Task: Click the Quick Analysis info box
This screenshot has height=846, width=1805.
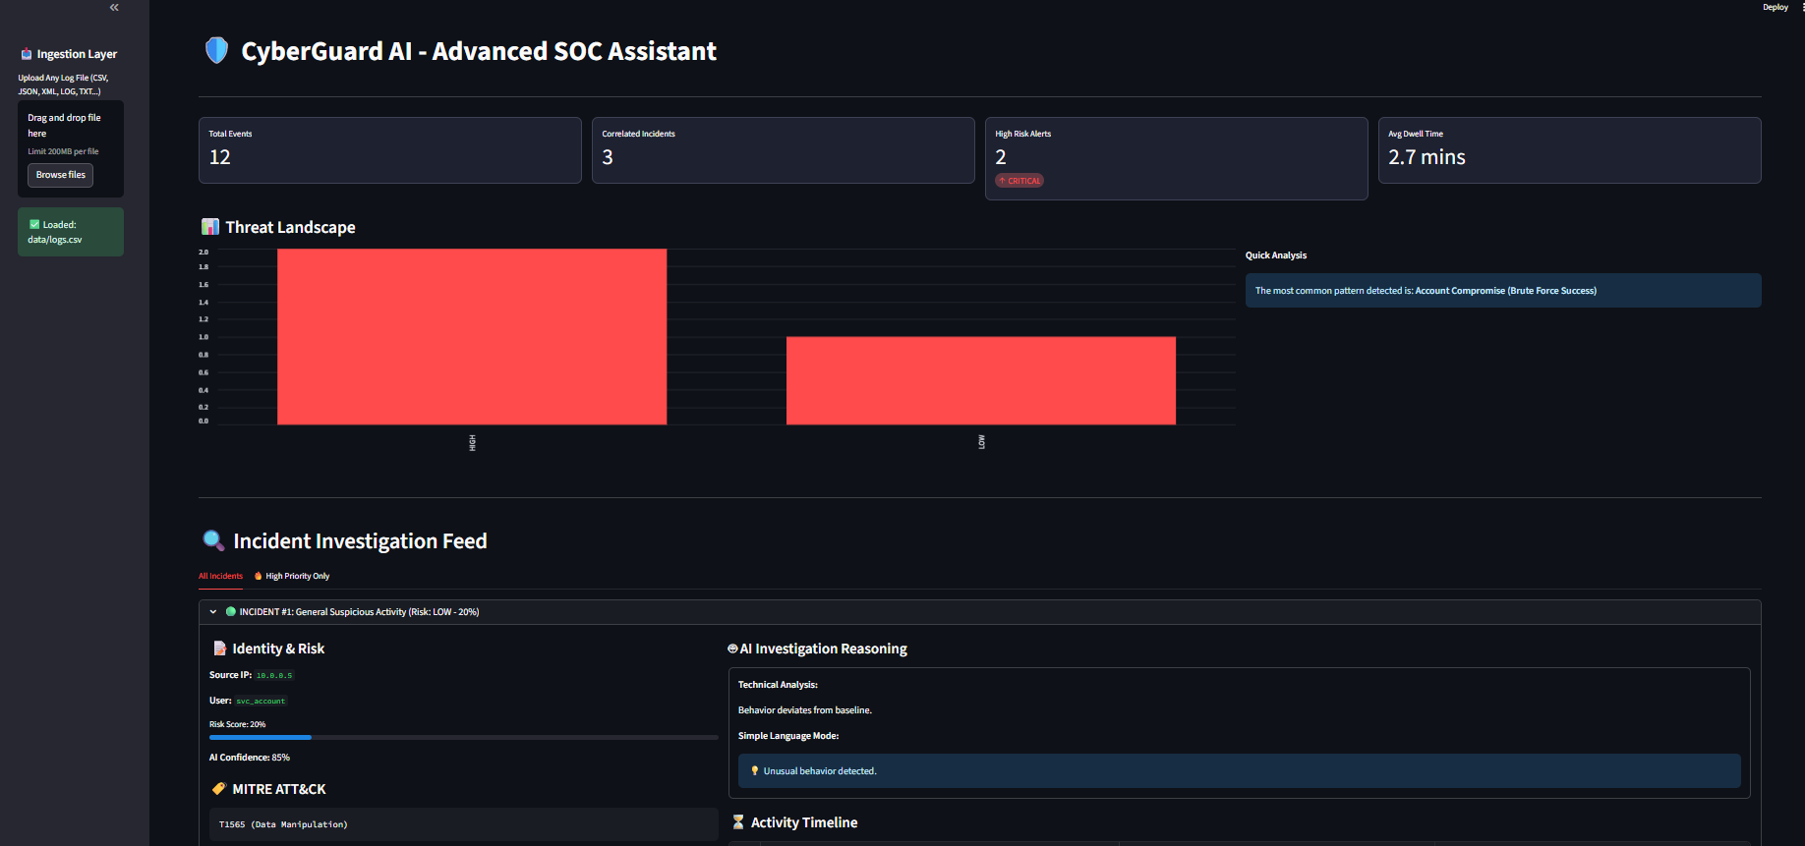Action: tap(1503, 291)
